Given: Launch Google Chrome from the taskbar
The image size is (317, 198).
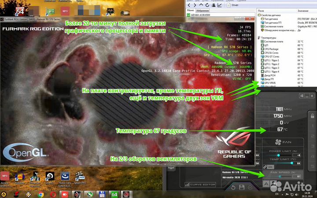Looking at the screenshot, I should click(x=41, y=194).
